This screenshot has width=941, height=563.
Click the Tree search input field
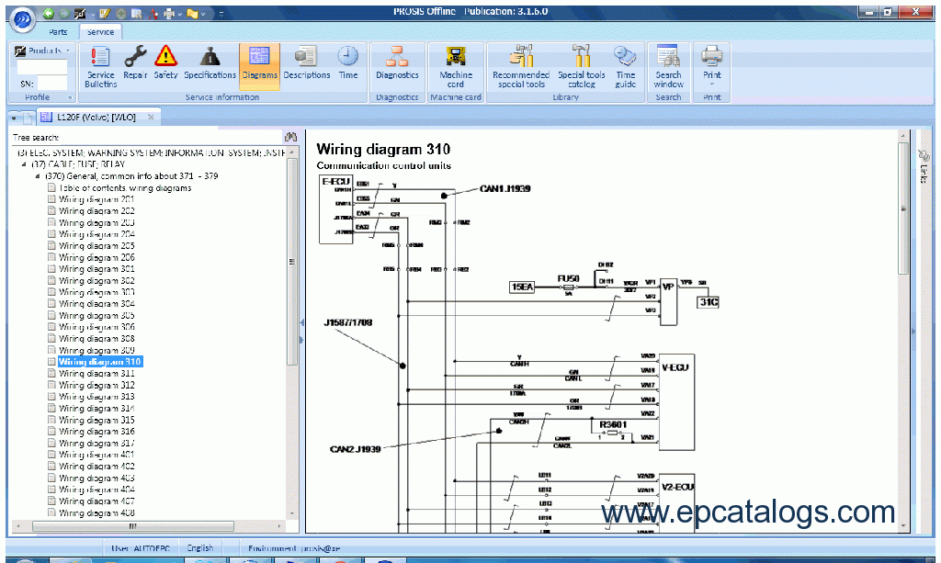pyautogui.click(x=171, y=137)
